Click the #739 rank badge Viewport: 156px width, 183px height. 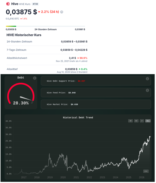[x=35, y=4]
